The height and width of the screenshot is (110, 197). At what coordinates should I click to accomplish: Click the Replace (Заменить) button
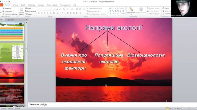[167, 11]
